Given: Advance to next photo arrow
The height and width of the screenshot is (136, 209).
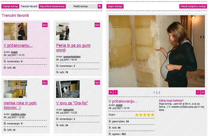Looking at the screenshot, I should pos(198,92).
